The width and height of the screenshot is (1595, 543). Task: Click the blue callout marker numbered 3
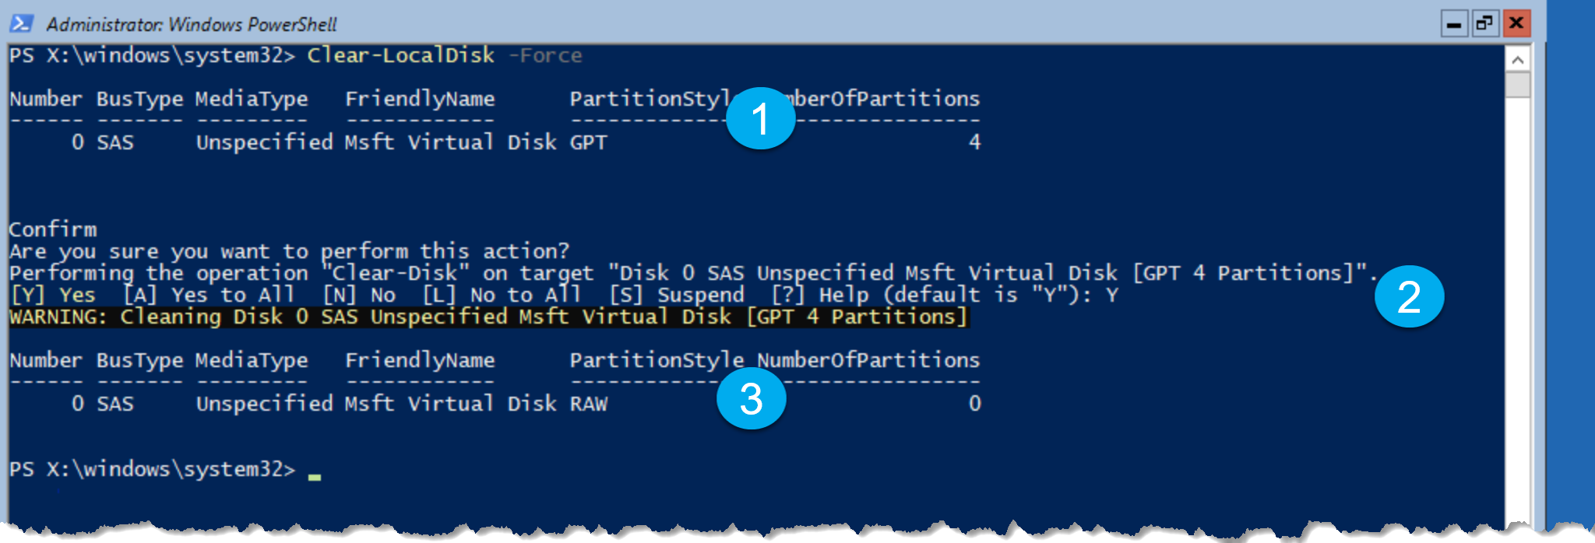point(751,398)
